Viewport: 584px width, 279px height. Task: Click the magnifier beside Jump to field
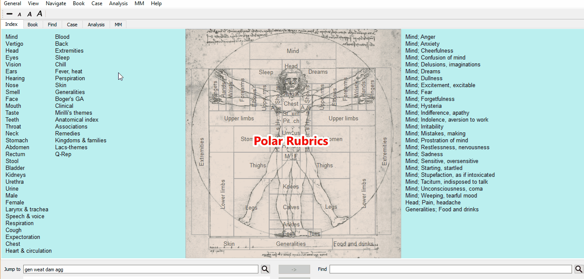[x=265, y=269]
